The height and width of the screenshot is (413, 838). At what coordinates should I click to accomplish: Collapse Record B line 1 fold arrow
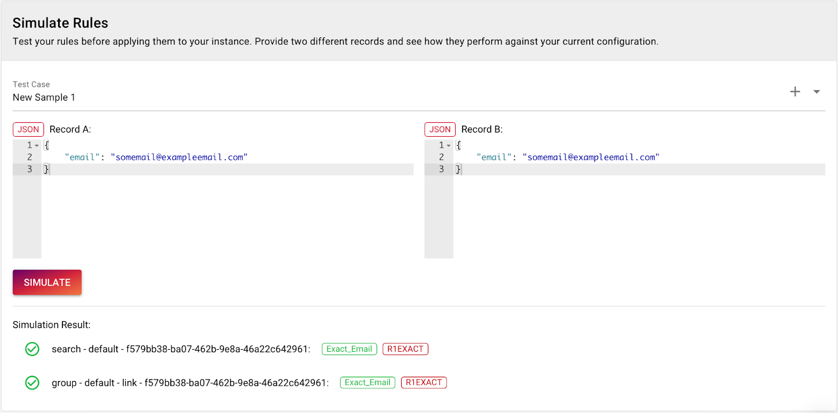coord(449,146)
